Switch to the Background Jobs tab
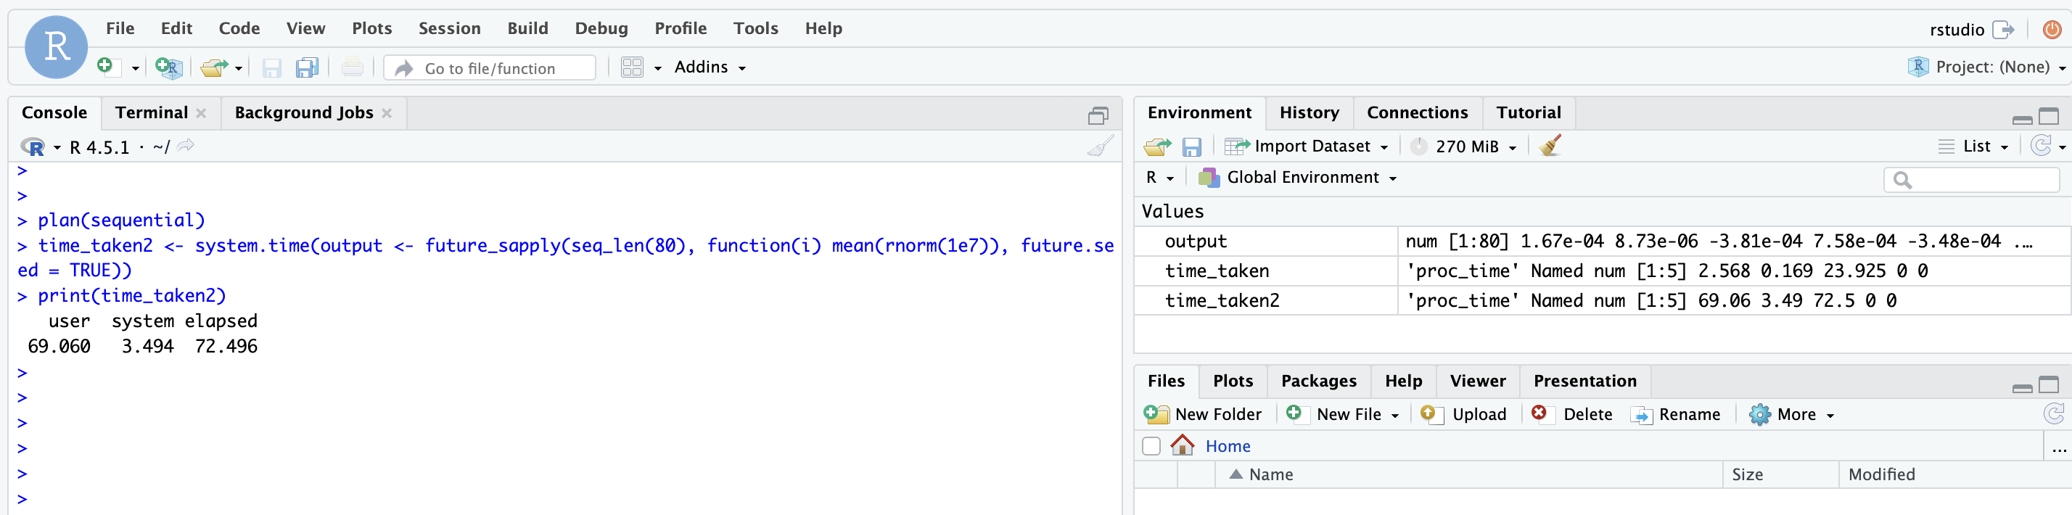 (304, 112)
